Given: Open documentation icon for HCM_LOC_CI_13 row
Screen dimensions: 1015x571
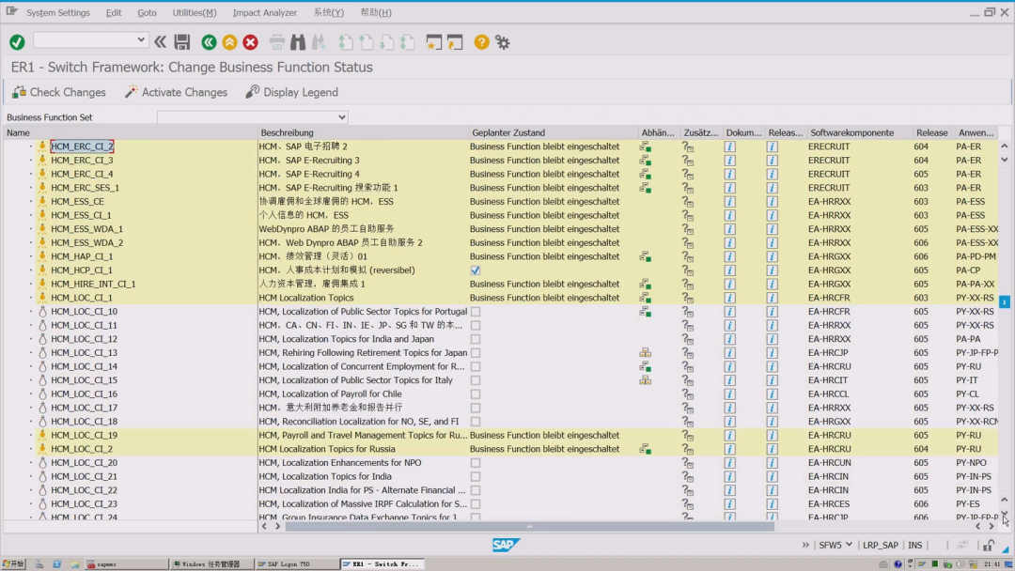Looking at the screenshot, I should tap(729, 353).
